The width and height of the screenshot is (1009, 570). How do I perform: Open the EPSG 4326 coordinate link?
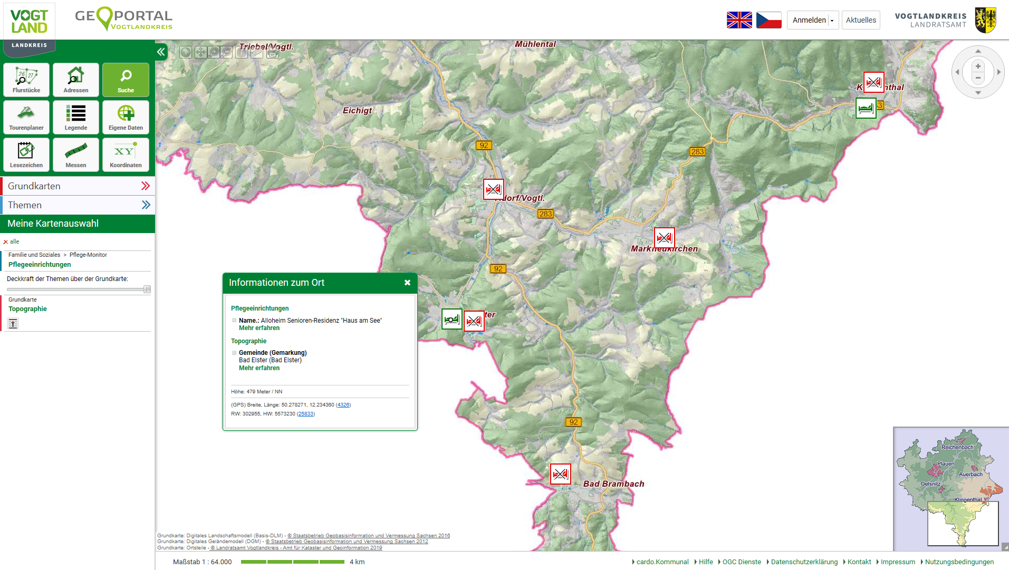(x=343, y=405)
